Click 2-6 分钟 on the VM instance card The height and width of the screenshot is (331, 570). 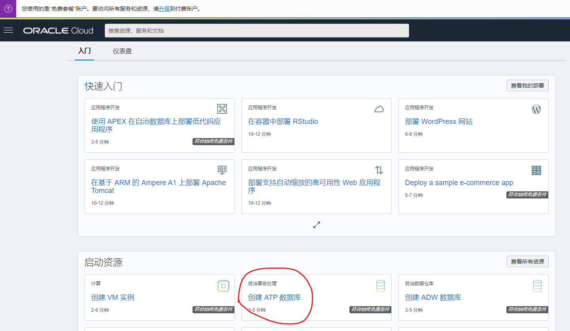(x=100, y=310)
